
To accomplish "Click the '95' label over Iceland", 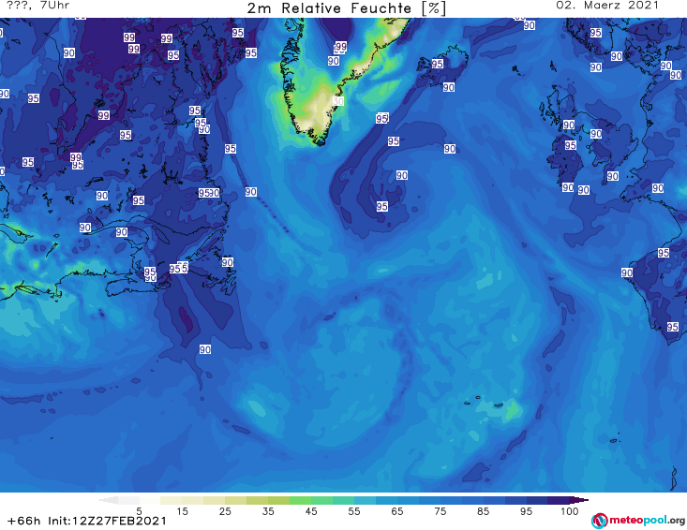I will (438, 64).
